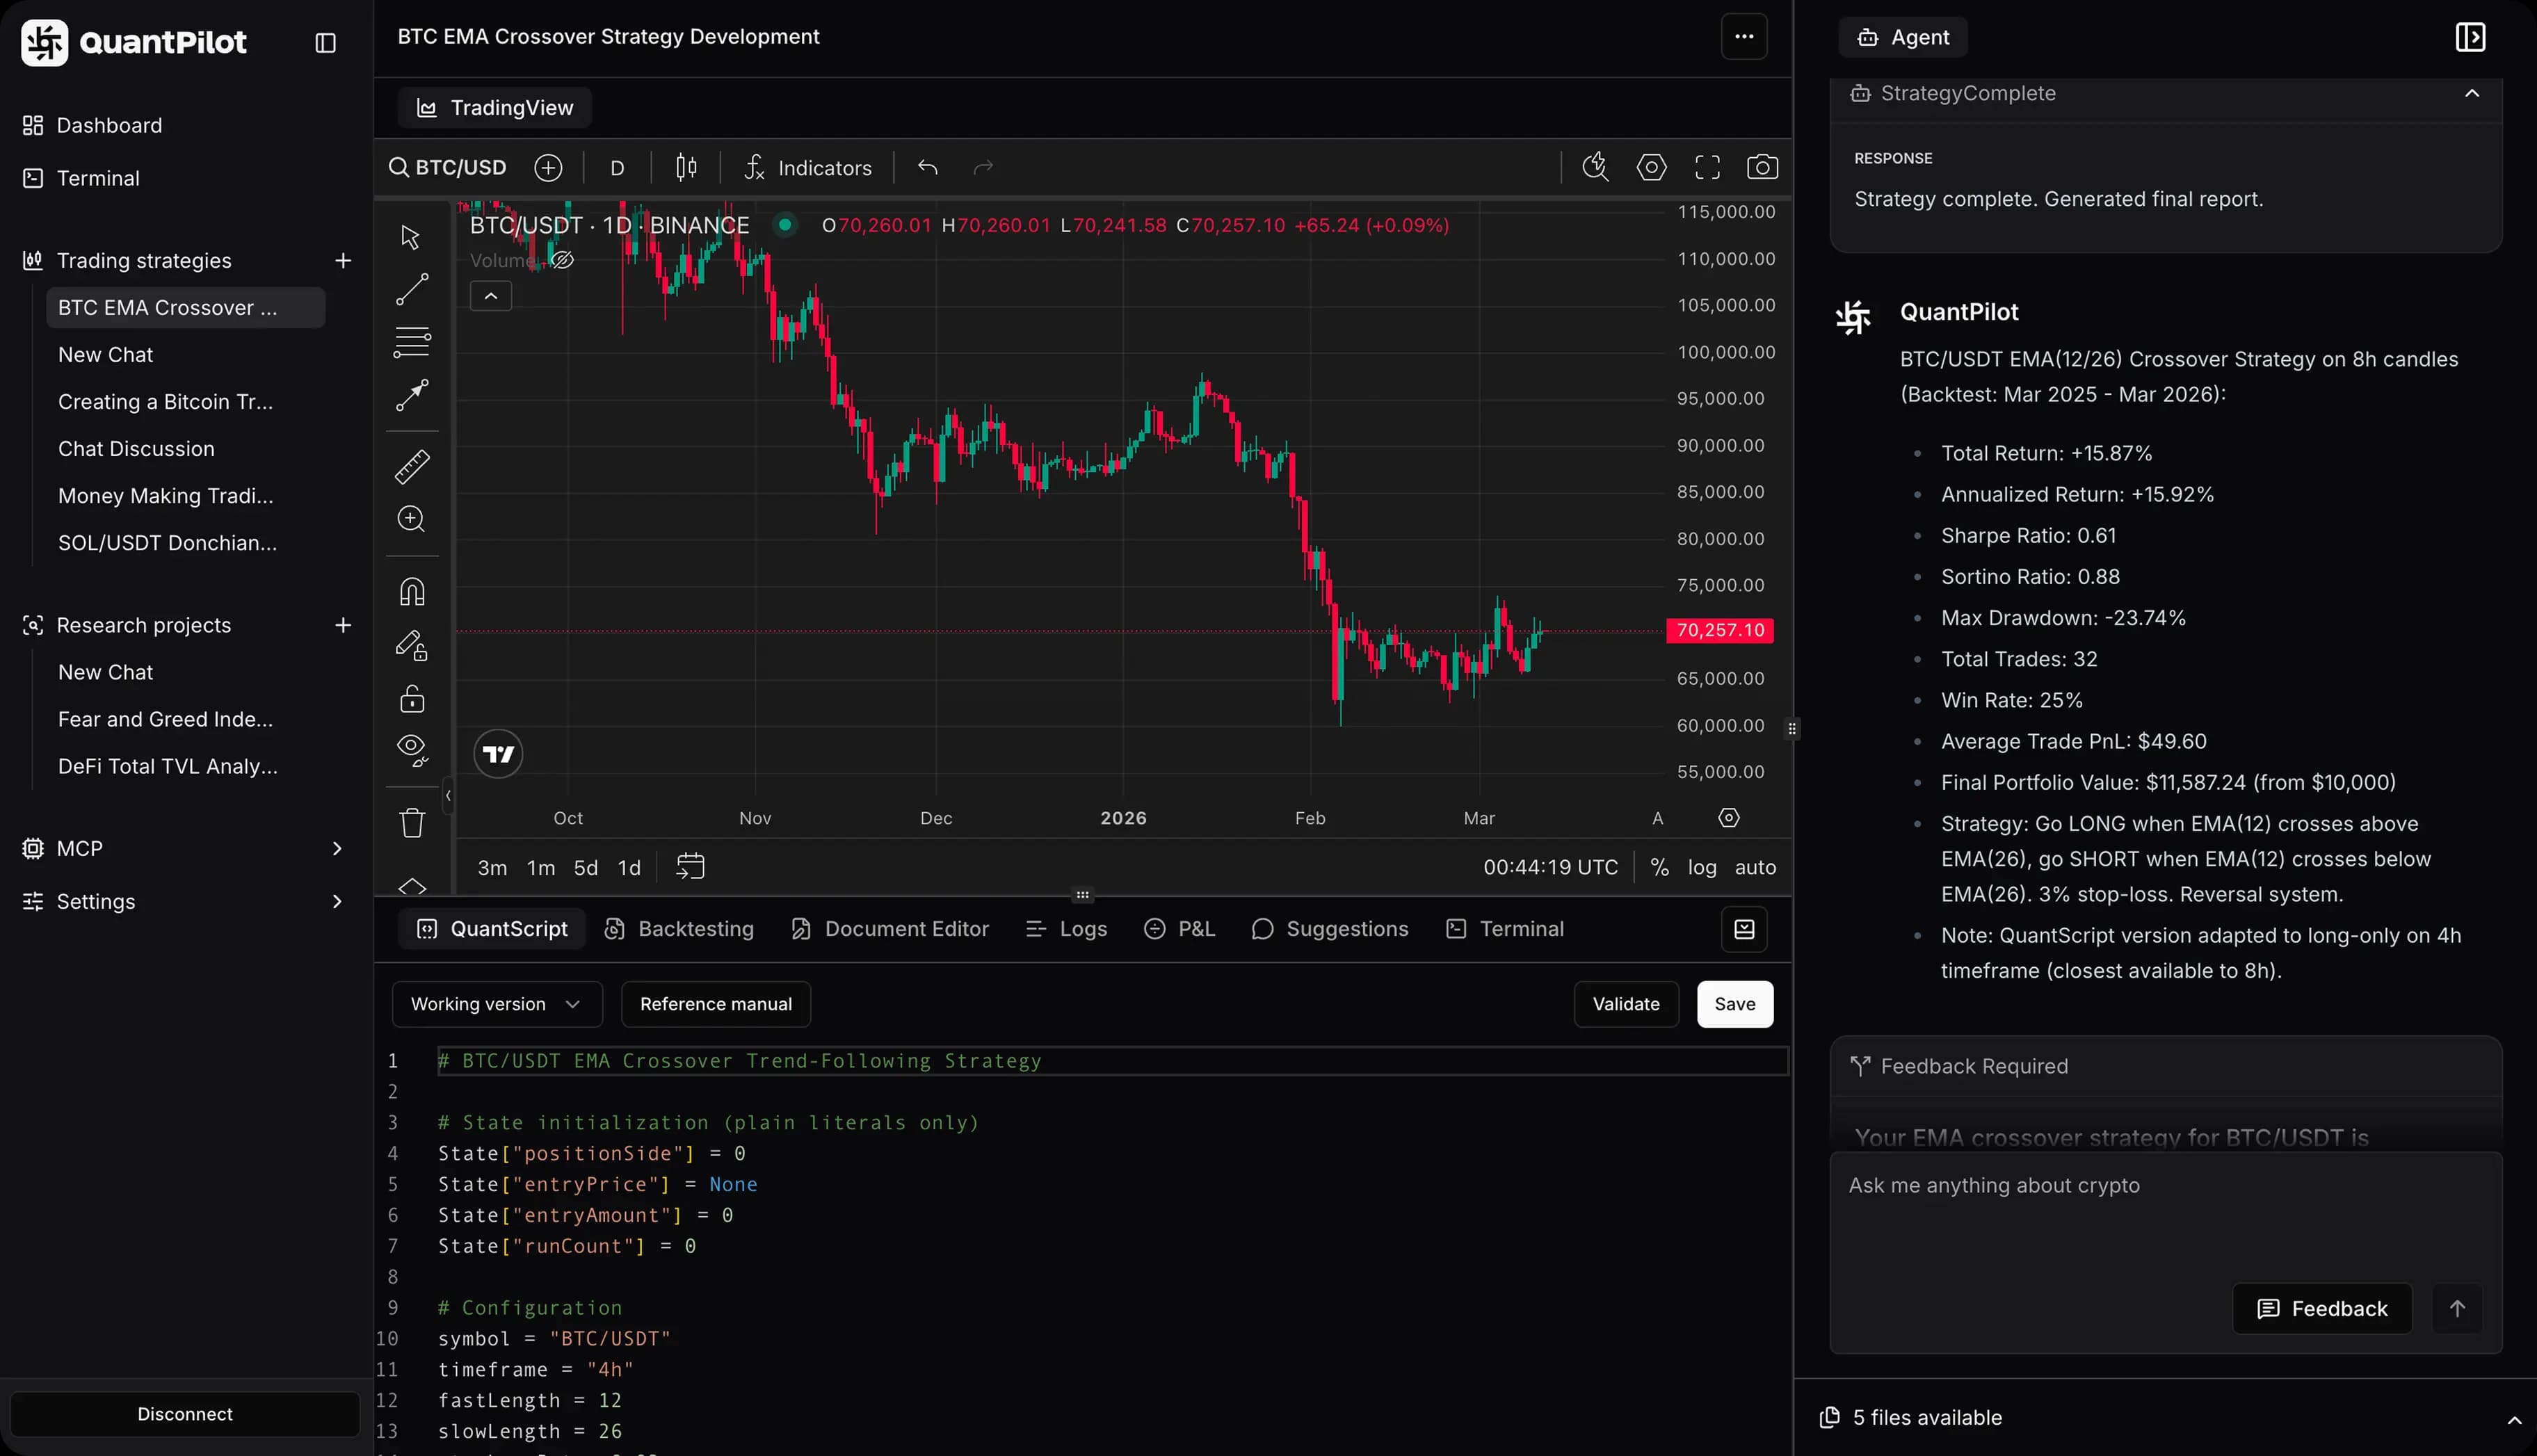This screenshot has height=1456, width=2537.
Task: Open the Reference manual
Action: tap(715, 1004)
